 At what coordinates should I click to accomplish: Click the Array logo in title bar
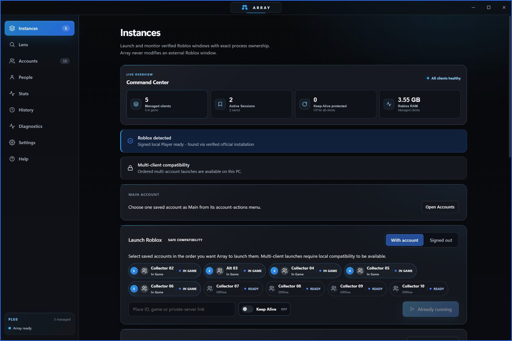click(x=245, y=7)
